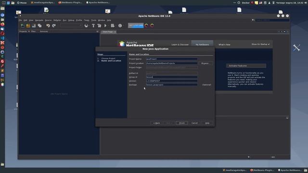
Task: Select the Start Page tab
Action: coord(108,32)
